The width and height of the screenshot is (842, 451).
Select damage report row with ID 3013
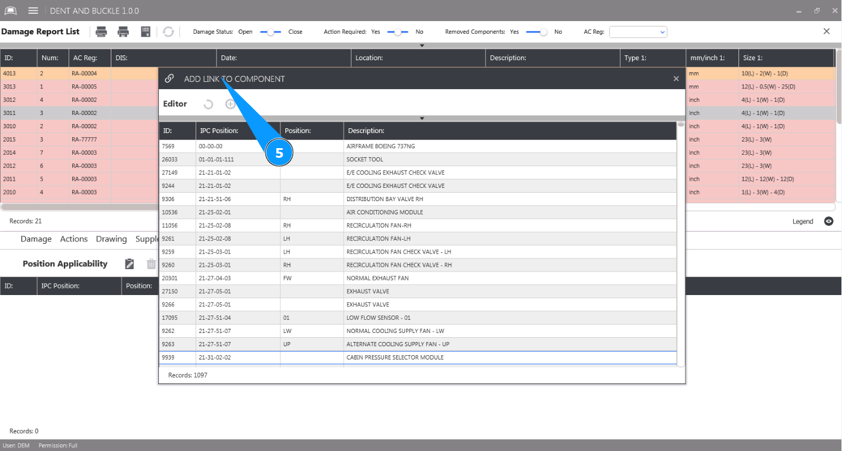click(x=418, y=87)
